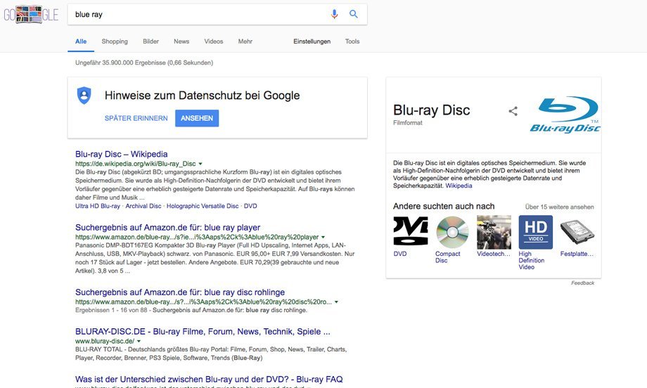Open the Archival Disc sitelink
Image resolution: width=647 pixels, height=388 pixels.
(x=143, y=206)
